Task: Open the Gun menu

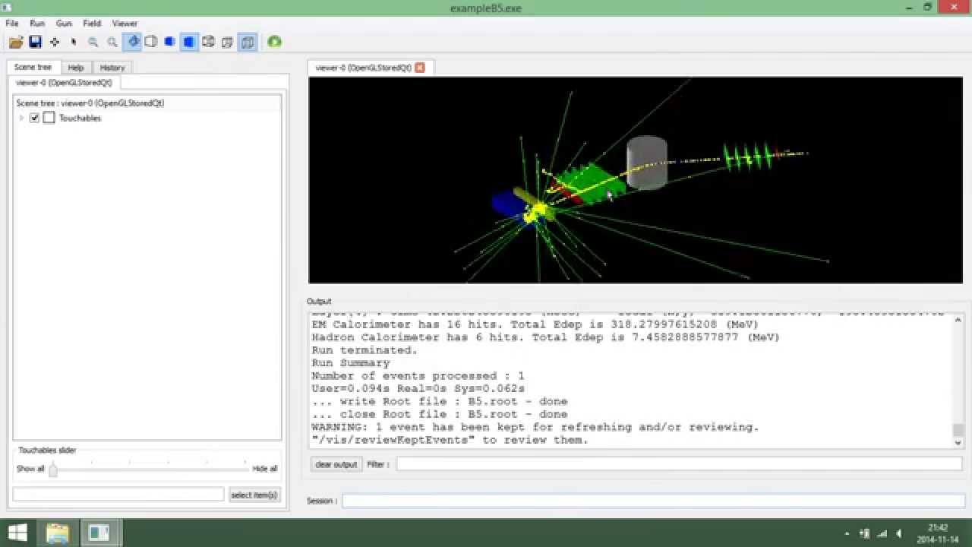Action: click(64, 24)
